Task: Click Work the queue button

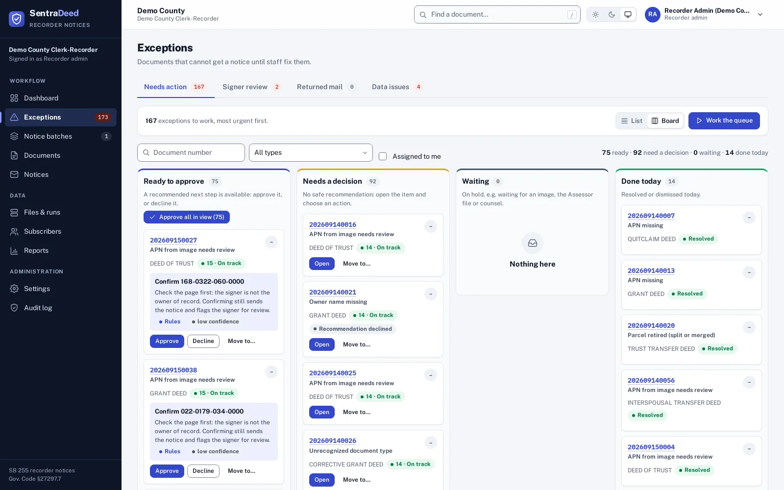Action: [x=724, y=121]
